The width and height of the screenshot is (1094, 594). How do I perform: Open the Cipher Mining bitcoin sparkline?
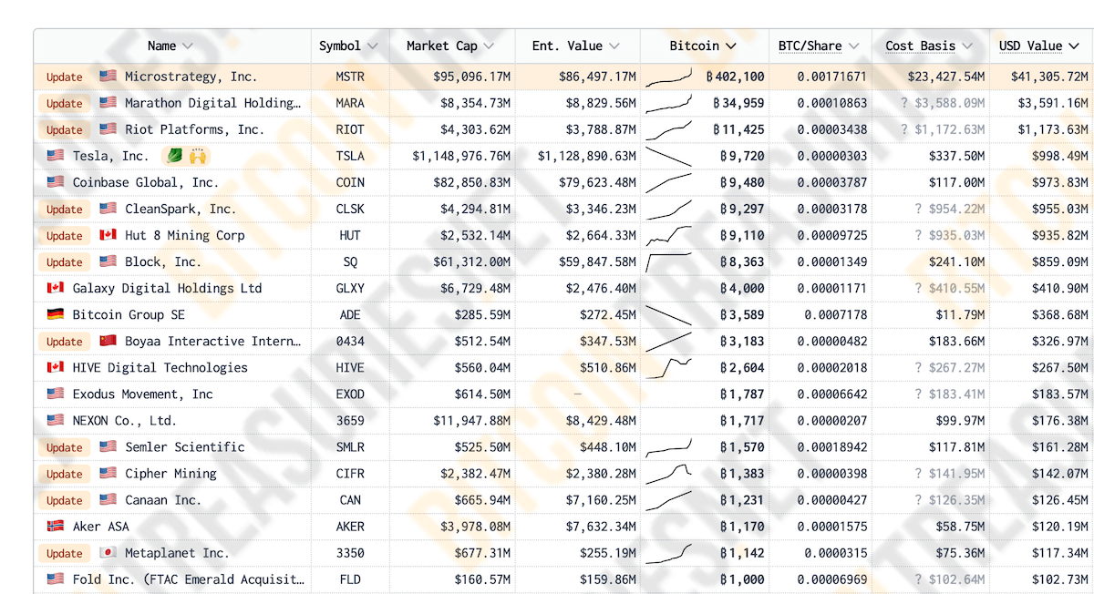click(x=668, y=474)
